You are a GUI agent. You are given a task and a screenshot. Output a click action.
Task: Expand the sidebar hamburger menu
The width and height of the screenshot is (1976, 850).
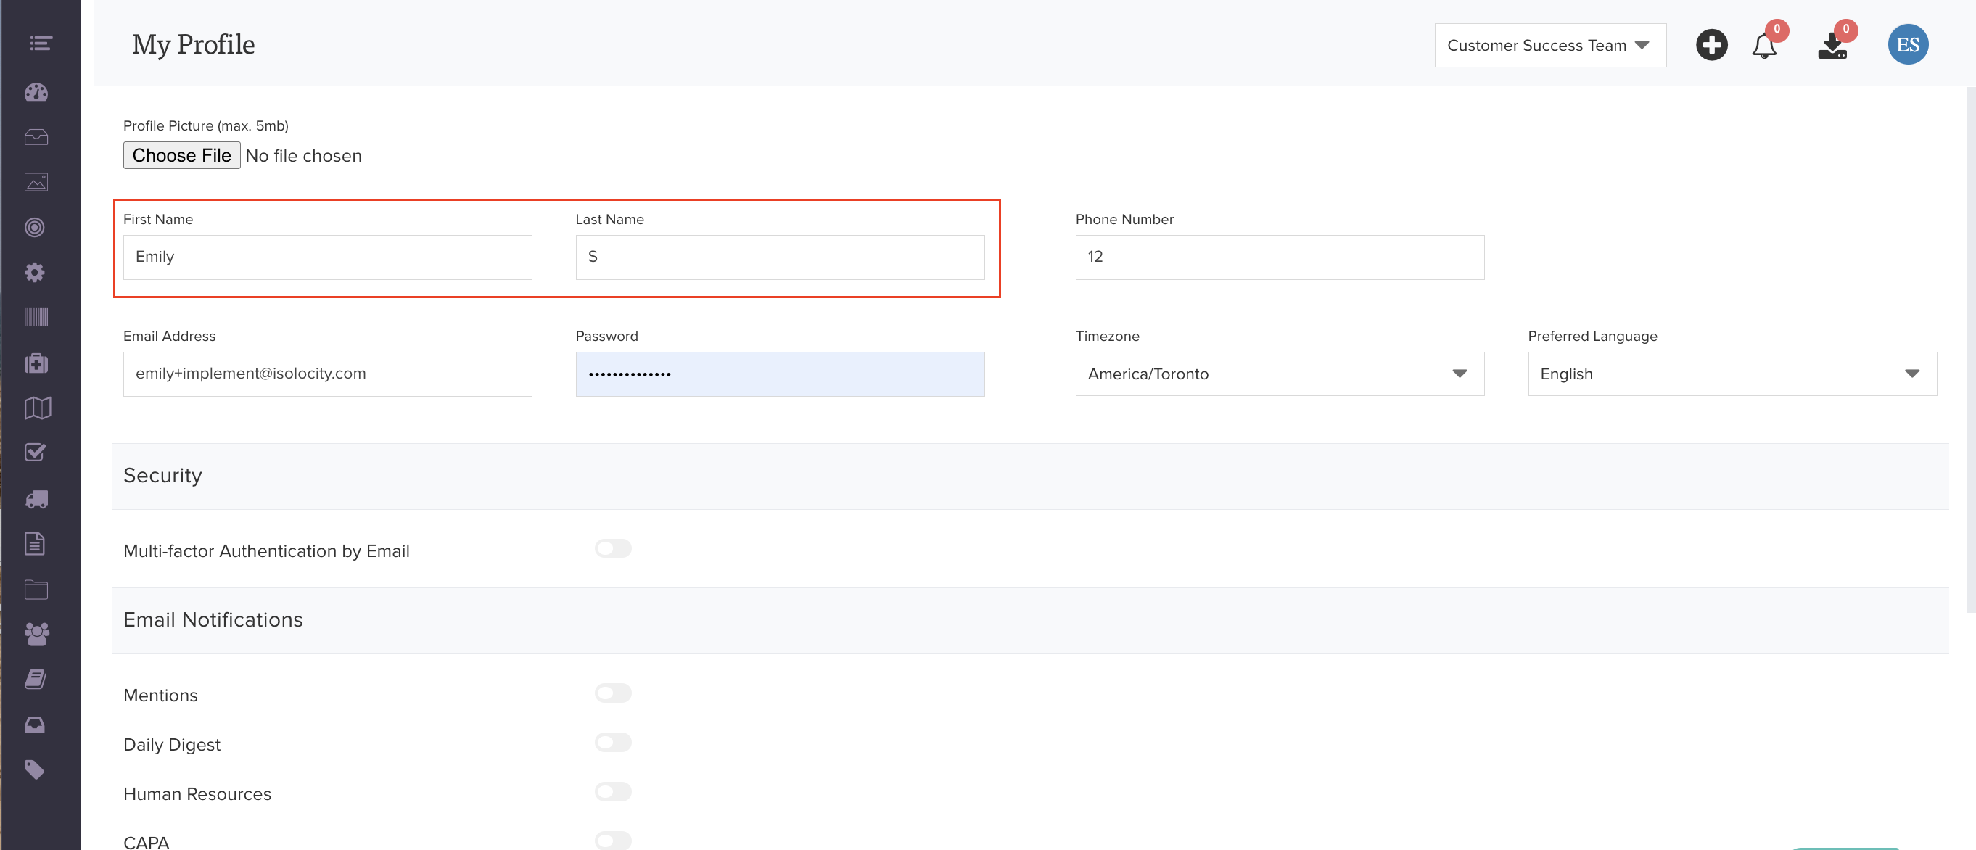click(x=41, y=43)
